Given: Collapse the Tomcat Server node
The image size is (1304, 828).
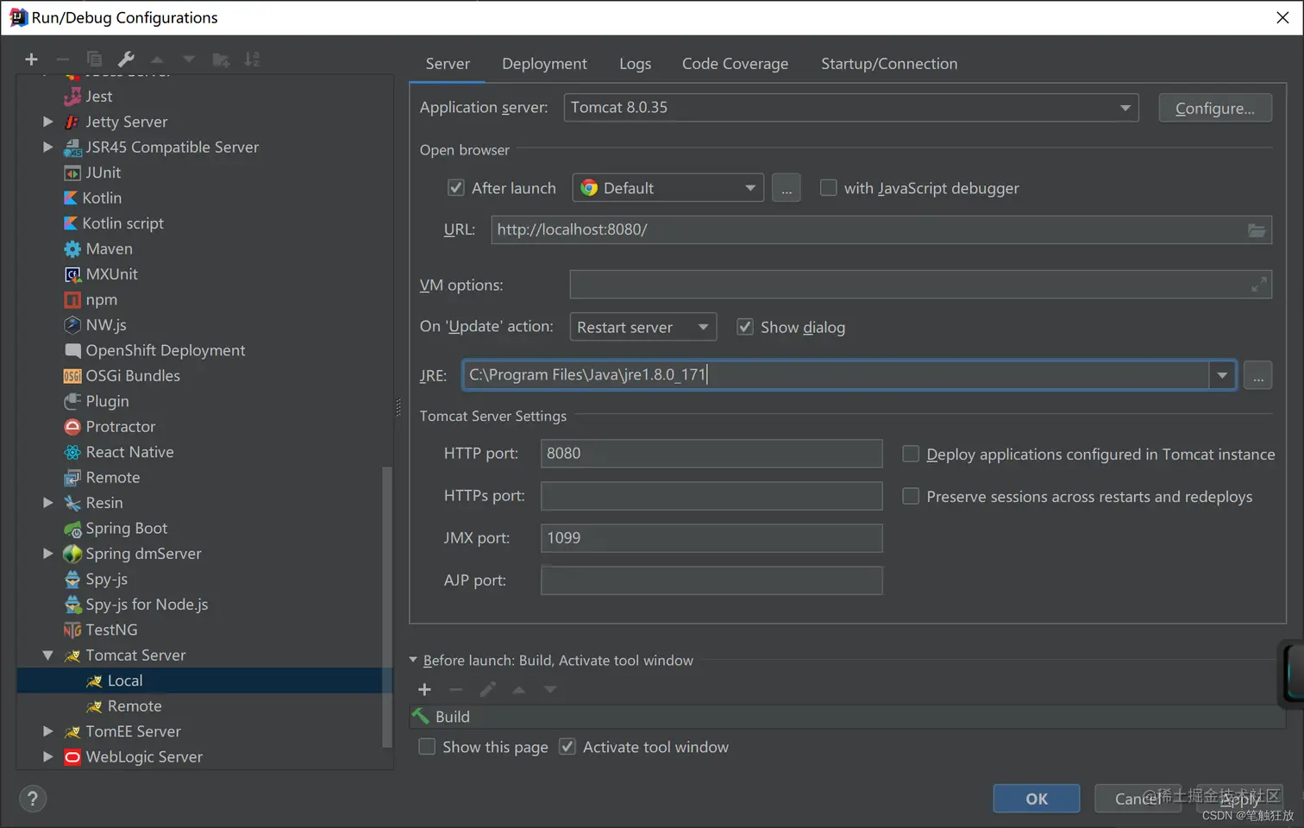Looking at the screenshot, I should 48,655.
